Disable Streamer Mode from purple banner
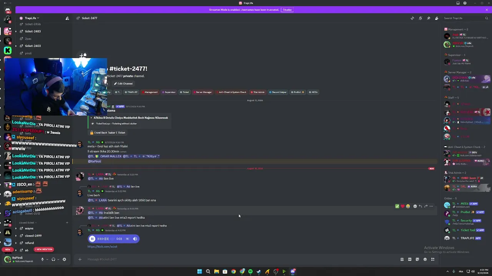 [x=287, y=10]
